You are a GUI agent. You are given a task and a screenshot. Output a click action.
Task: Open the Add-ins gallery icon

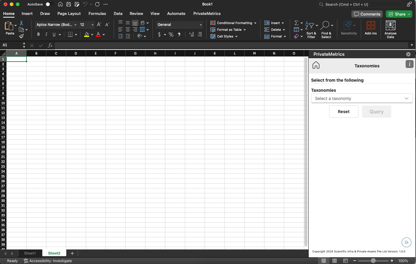[x=371, y=26]
